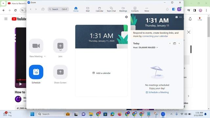Open the YouTube hamburger menu
This screenshot has height=118, width=210.
coord(6,19)
